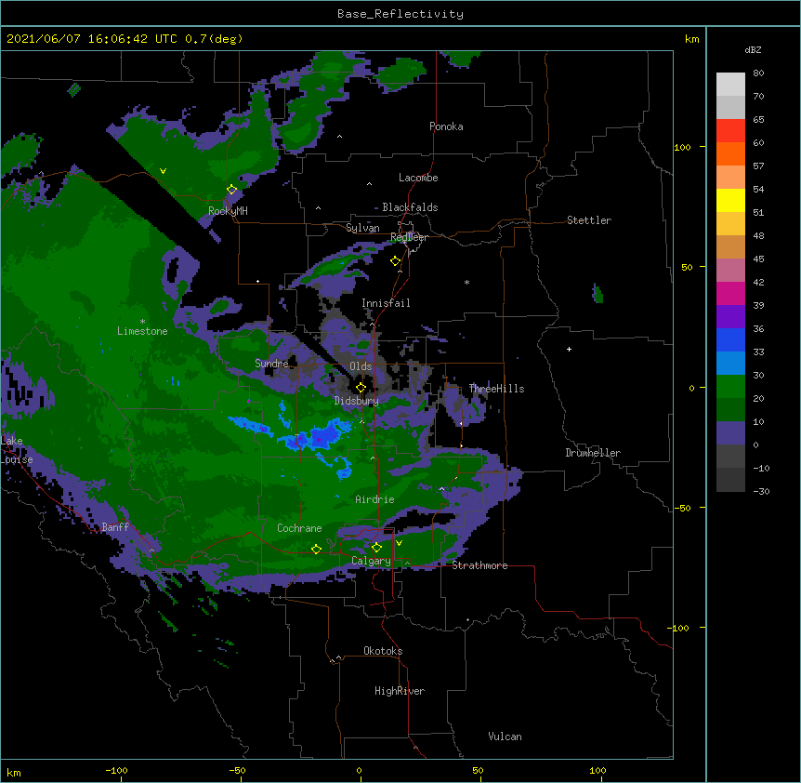Click the Sylvan city label
801x783 pixels.
pyautogui.click(x=362, y=228)
